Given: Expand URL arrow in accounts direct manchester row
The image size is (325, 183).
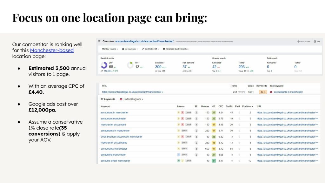Looking at the screenshot, I should [x=317, y=161].
